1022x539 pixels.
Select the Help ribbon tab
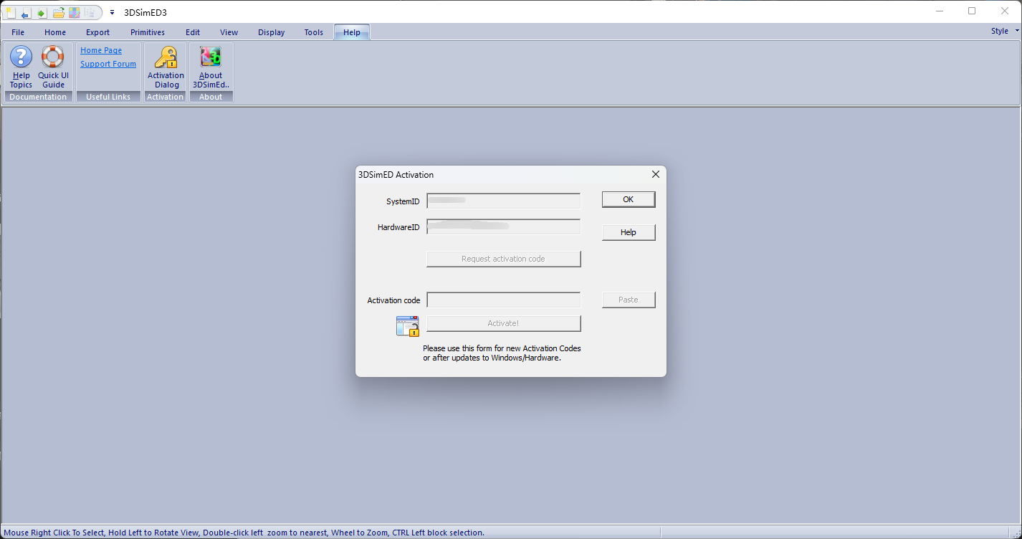click(352, 32)
